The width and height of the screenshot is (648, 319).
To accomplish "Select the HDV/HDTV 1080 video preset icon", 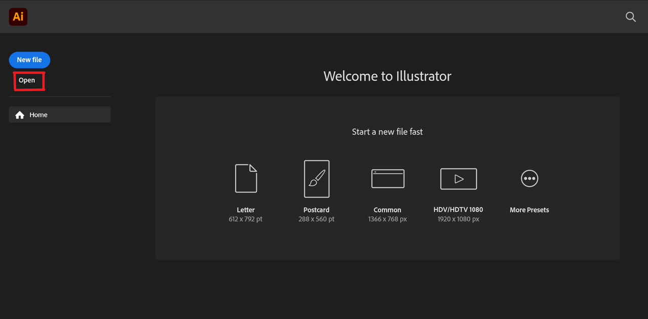I will coord(458,179).
